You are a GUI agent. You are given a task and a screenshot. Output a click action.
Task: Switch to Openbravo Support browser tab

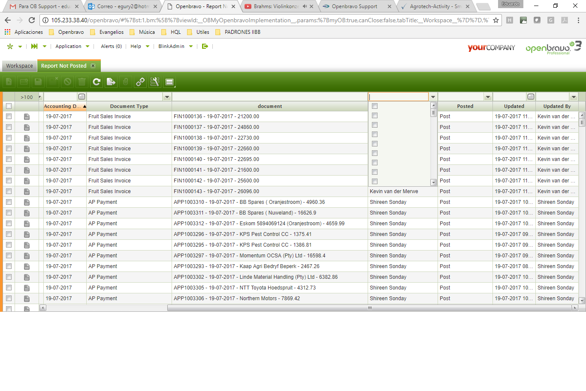(x=357, y=6)
